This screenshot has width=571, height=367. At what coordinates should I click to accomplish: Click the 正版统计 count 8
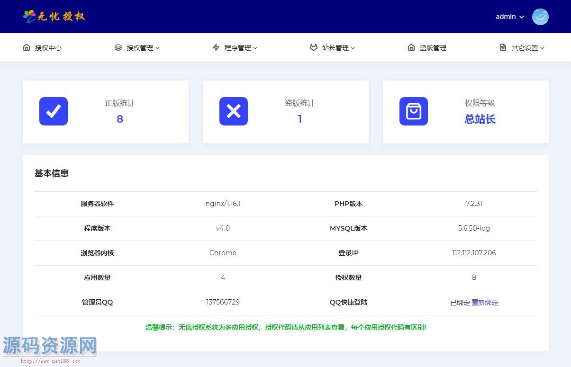tap(120, 119)
